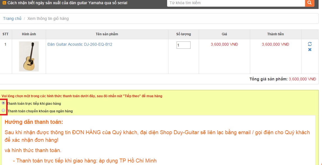Click the RSS feed icon beside Yamaha headline
This screenshot has width=322, height=165.
pos(4,3)
